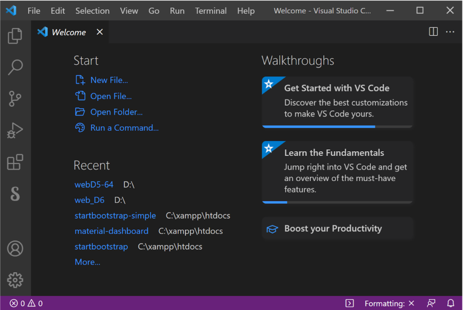
Task: Open the Search view icon
Action: (x=15, y=67)
